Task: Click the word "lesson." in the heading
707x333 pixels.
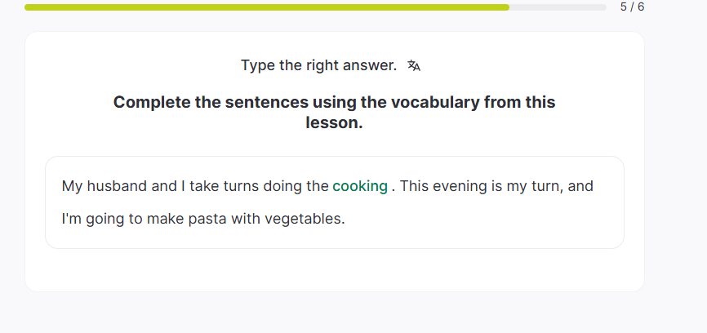Action: (334, 124)
